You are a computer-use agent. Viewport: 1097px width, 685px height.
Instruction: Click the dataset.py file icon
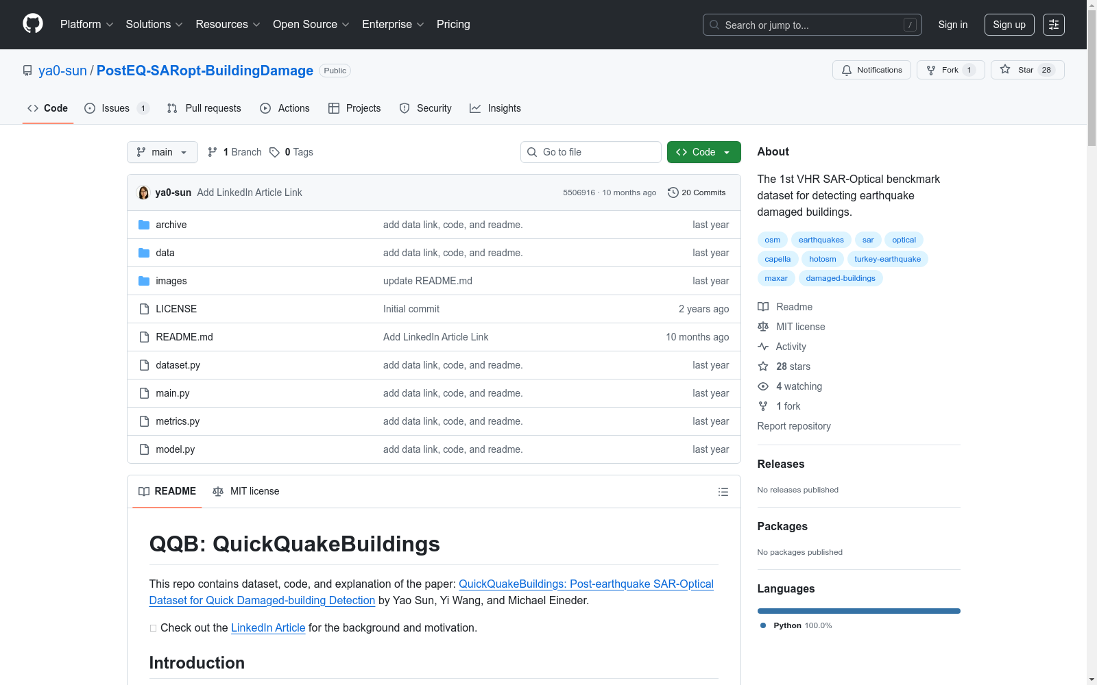144,365
